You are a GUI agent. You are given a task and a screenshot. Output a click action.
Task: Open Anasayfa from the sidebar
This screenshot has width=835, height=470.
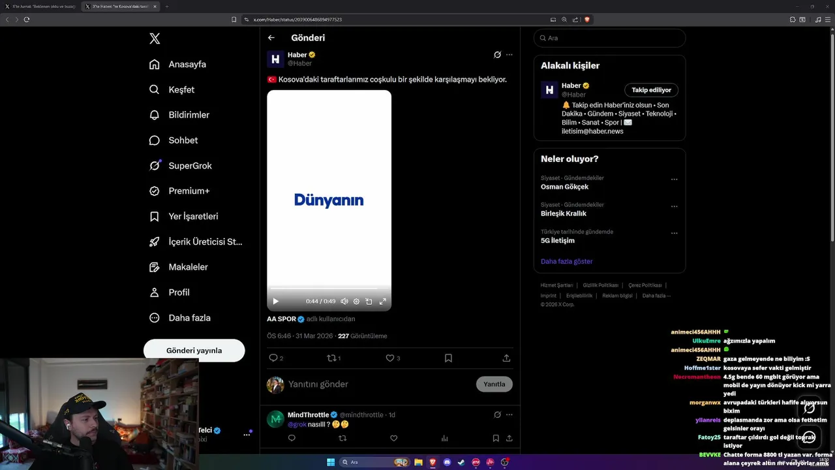pyautogui.click(x=178, y=64)
